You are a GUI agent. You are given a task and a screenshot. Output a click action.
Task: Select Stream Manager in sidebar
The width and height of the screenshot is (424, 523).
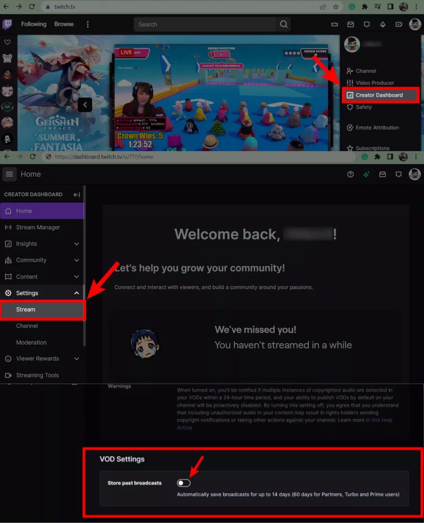click(x=38, y=227)
